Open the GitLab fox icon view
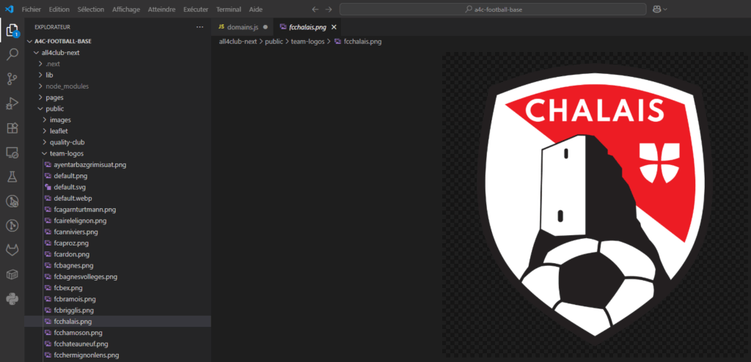The image size is (751, 362). [x=12, y=250]
